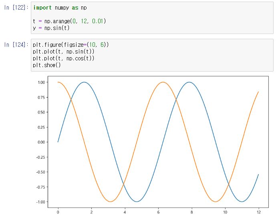Click the 'plt.show()' code line
Image resolution: width=278 pixels, height=219 pixels.
47,65
